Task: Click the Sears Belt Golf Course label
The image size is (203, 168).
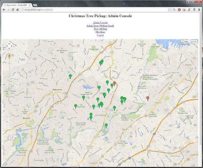Action: coord(142,87)
